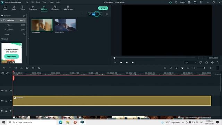Click the Delete trash icon
The height and width of the screenshot is (125, 222).
[x=16, y=68]
